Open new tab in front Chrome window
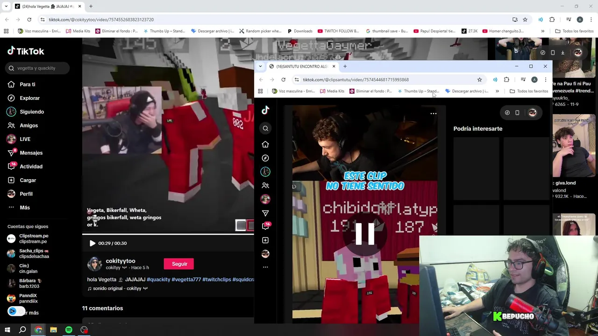 tap(345, 66)
